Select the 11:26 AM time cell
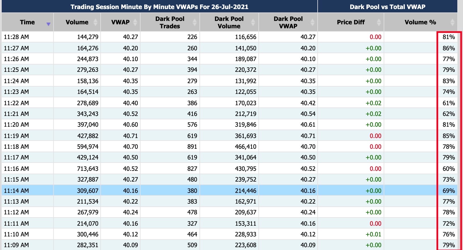Screen dimensions: 463x250 (x=27, y=59)
